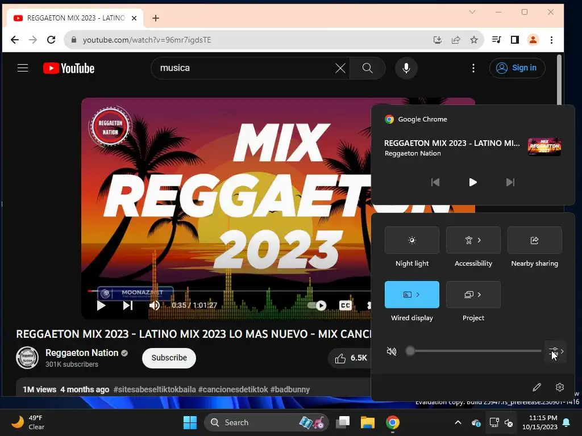
Task: Click the Sign in button
Action: pyautogui.click(x=517, y=68)
